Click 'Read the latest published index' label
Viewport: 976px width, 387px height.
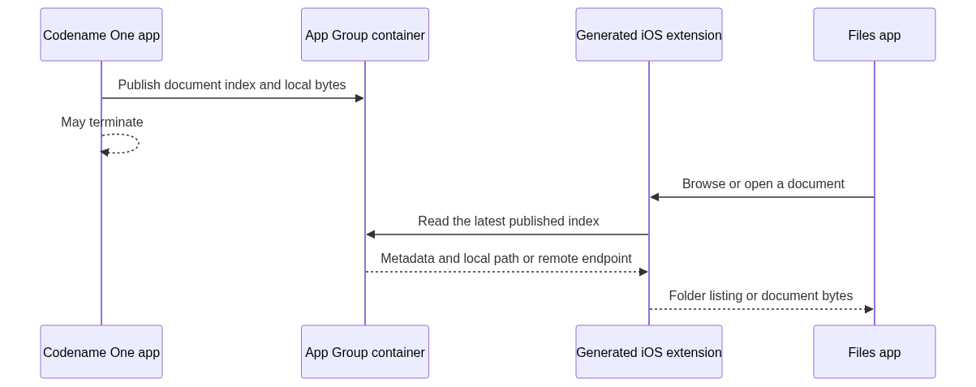point(509,221)
